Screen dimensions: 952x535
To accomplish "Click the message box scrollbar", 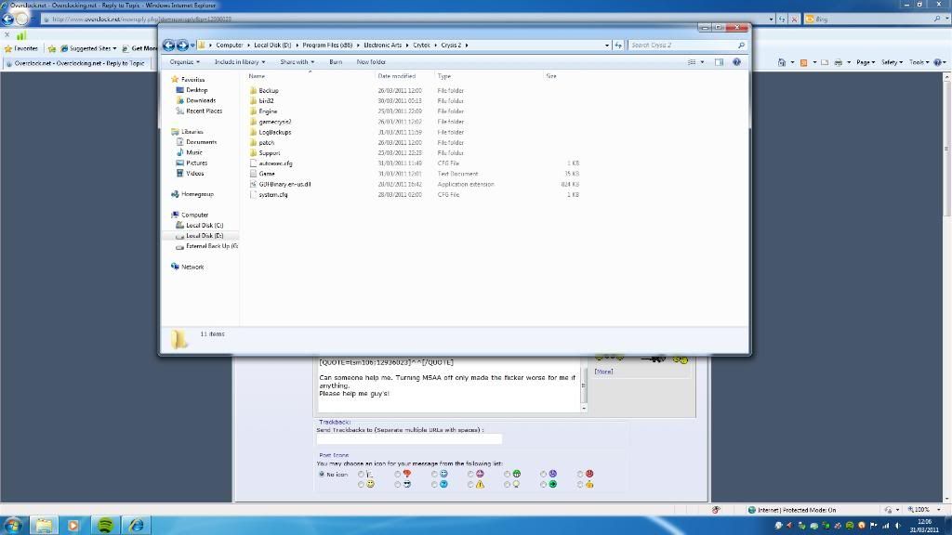I will [584, 385].
